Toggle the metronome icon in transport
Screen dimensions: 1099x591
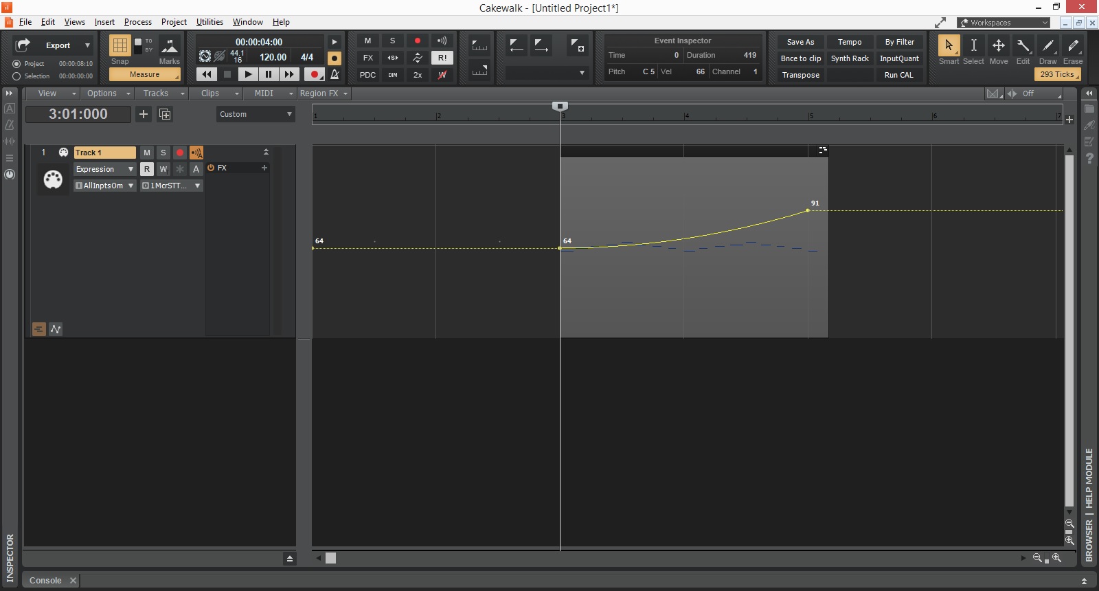[335, 74]
